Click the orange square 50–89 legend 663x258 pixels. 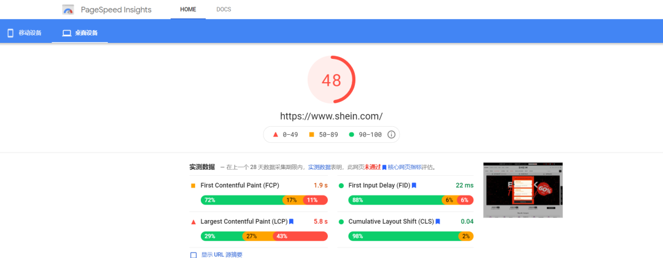pyautogui.click(x=324, y=135)
